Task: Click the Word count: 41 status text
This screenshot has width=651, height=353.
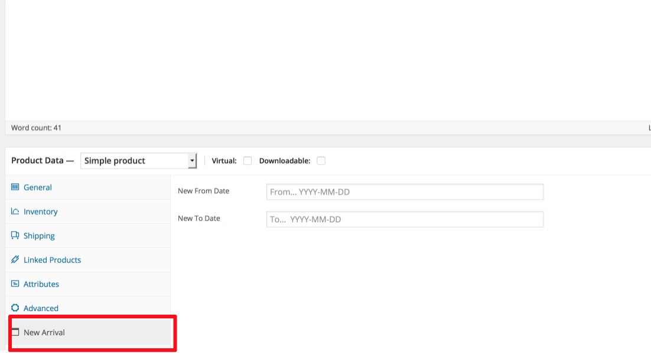Action: click(x=36, y=128)
